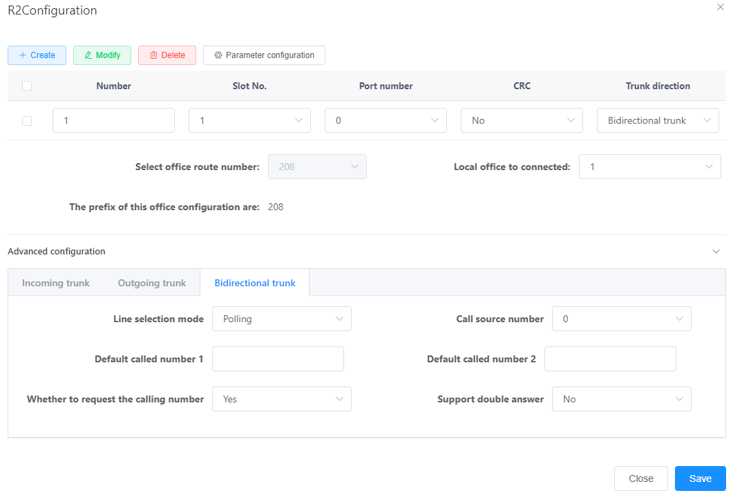Click the Trunk direction column header

[658, 86]
